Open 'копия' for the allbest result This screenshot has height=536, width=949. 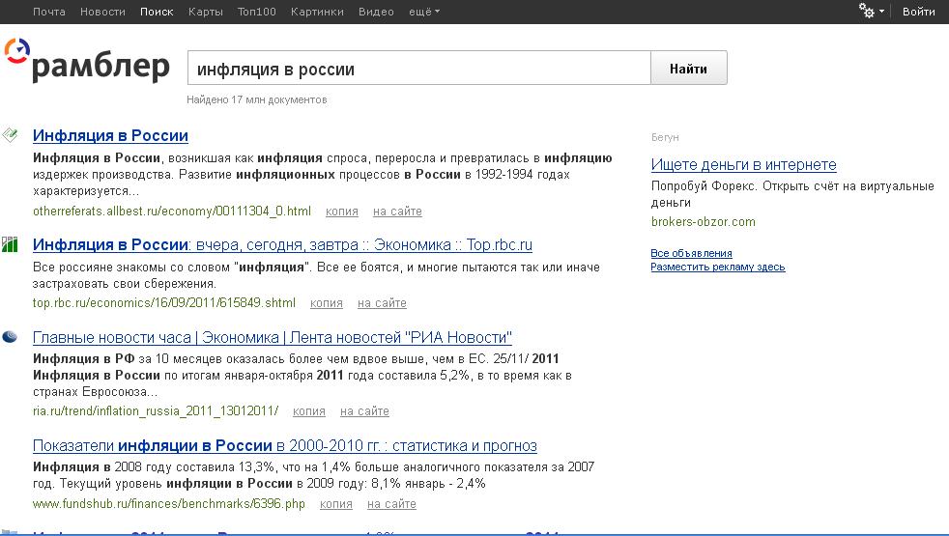342,212
